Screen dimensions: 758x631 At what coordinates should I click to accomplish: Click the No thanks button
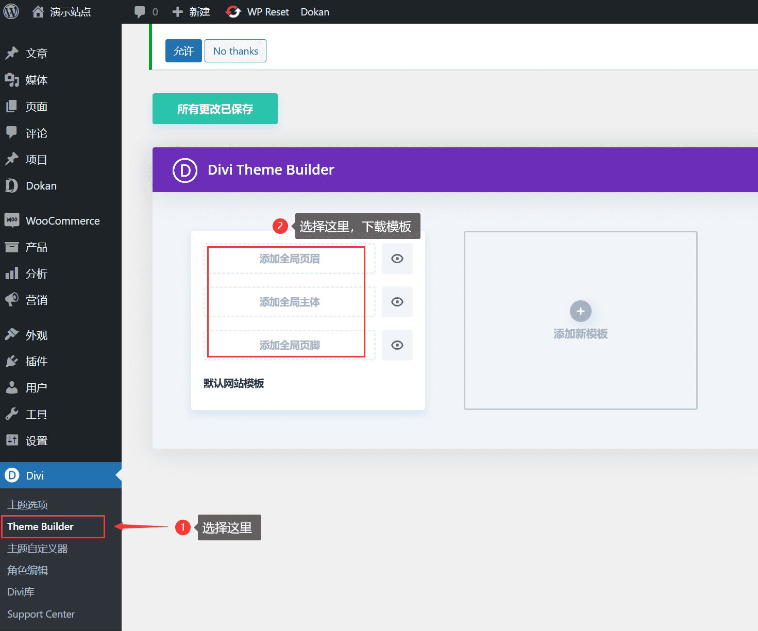click(x=235, y=50)
